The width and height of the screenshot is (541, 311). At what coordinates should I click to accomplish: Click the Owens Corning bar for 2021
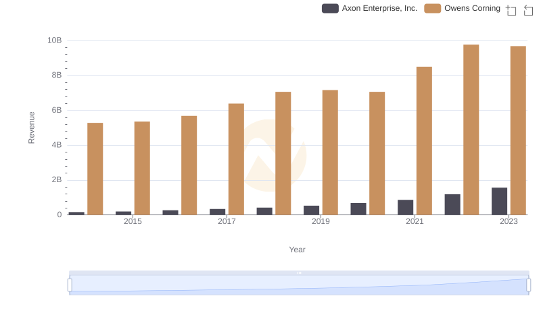click(424, 141)
